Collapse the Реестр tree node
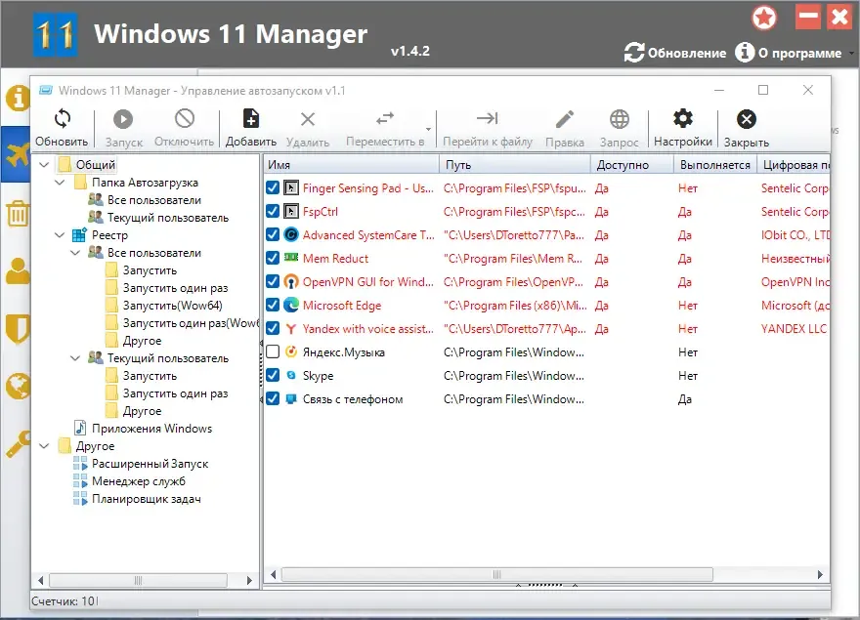 [x=61, y=235]
